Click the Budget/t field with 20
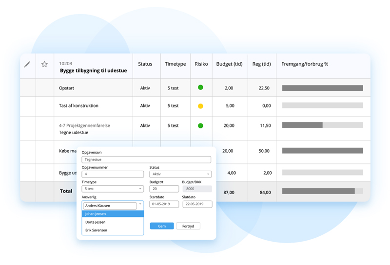The width and height of the screenshot is (390, 265). click(x=164, y=189)
